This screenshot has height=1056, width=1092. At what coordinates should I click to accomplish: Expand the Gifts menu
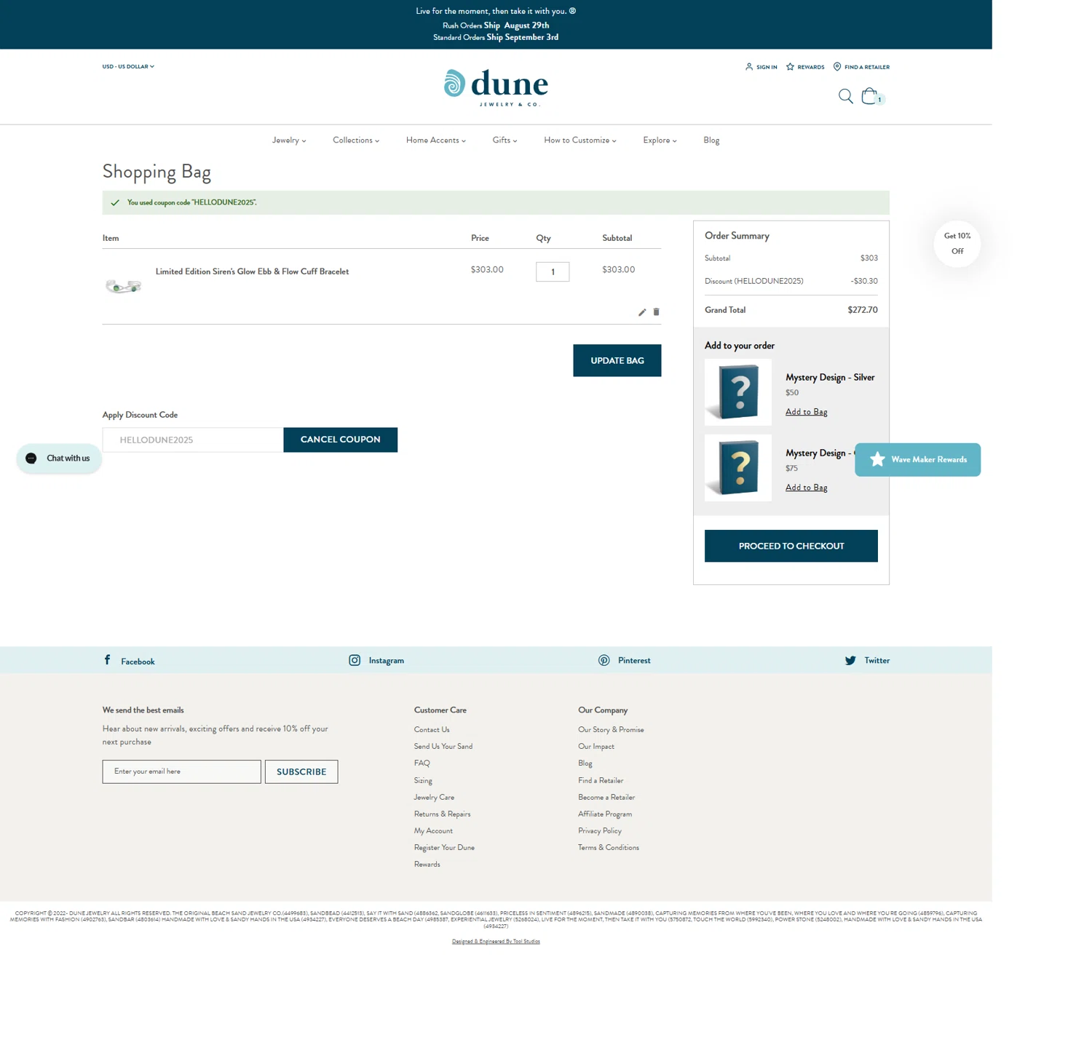(505, 140)
